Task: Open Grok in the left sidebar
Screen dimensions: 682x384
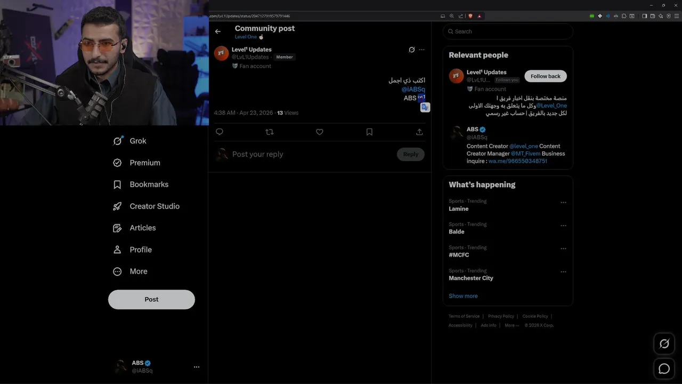Action: (129, 141)
